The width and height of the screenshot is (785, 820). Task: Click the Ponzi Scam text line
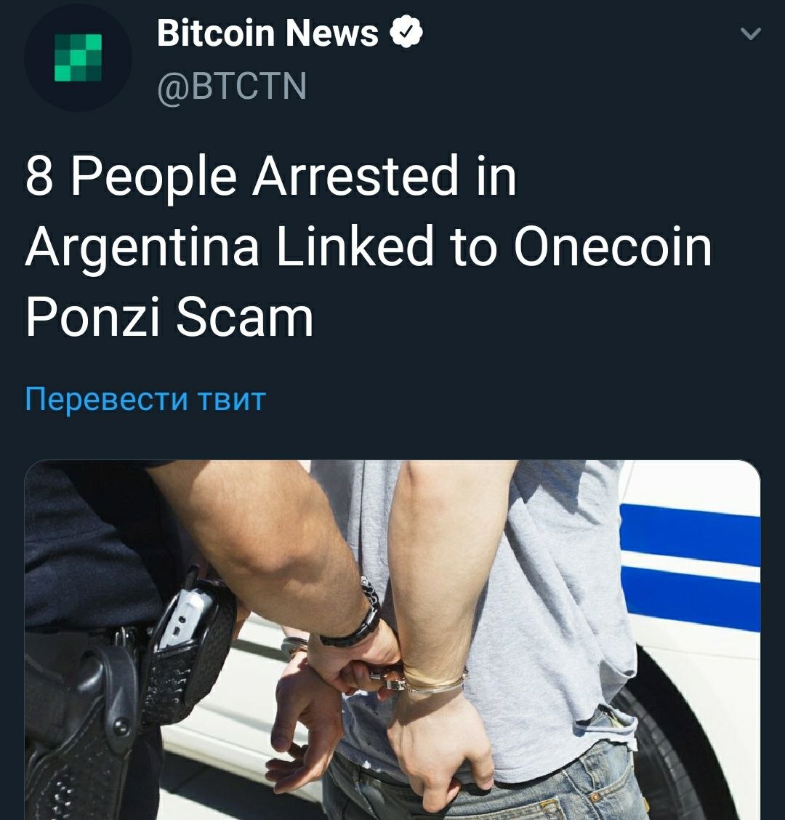[x=169, y=317]
